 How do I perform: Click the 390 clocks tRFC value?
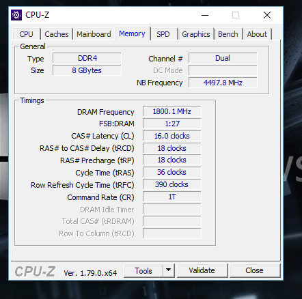click(x=172, y=184)
